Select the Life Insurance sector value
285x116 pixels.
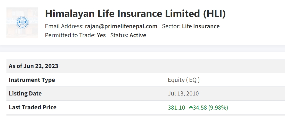[201, 26]
